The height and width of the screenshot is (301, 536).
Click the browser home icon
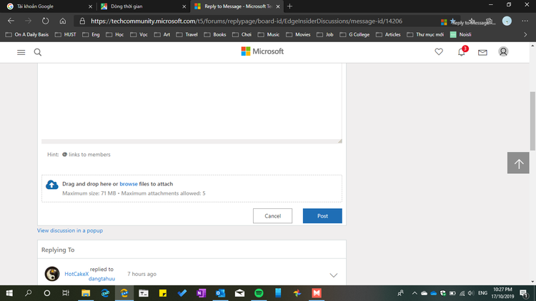63,21
